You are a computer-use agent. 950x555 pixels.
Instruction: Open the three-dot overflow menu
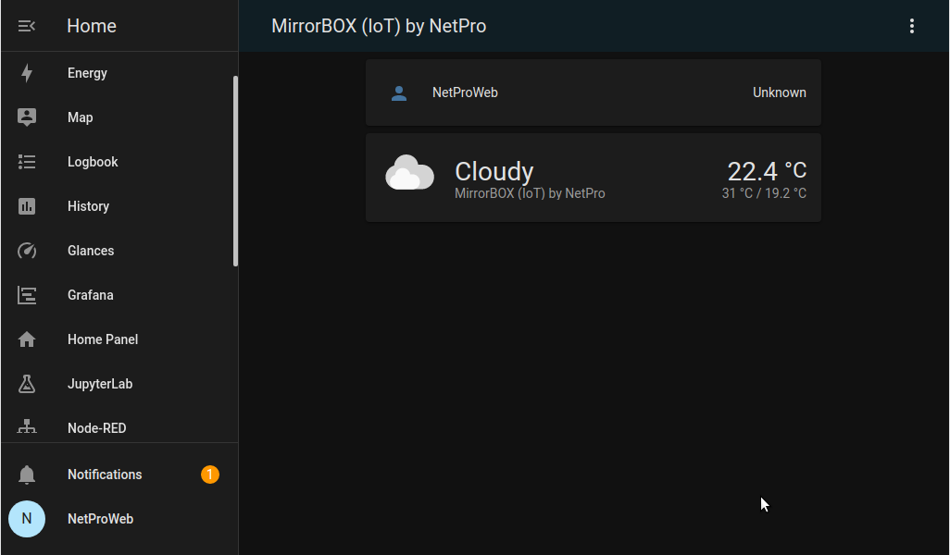pos(912,26)
